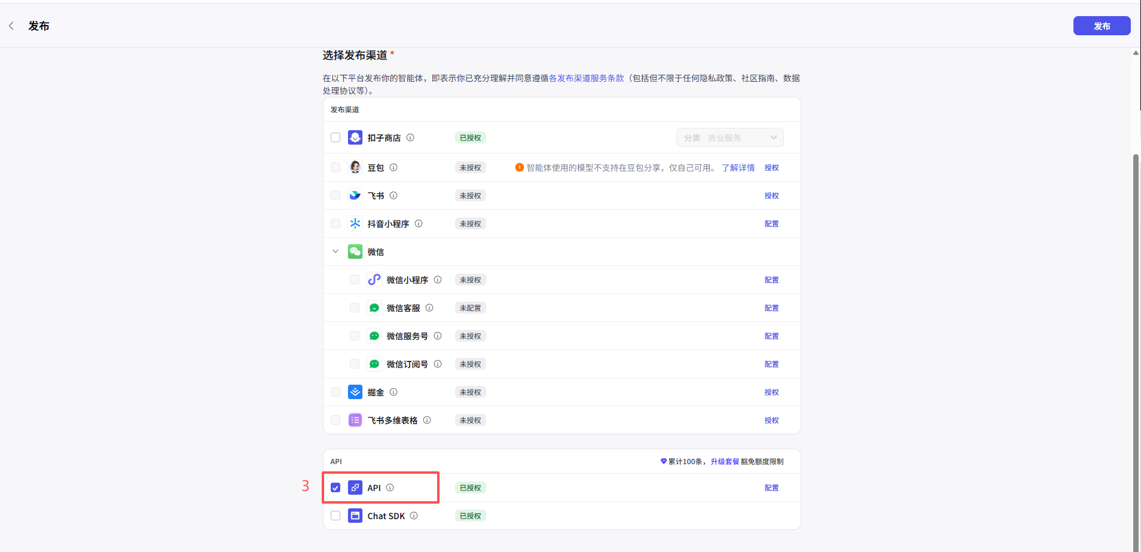Screen dimensions: 1141x552
Task: Collapse the 微信 channel group
Action: coord(335,251)
